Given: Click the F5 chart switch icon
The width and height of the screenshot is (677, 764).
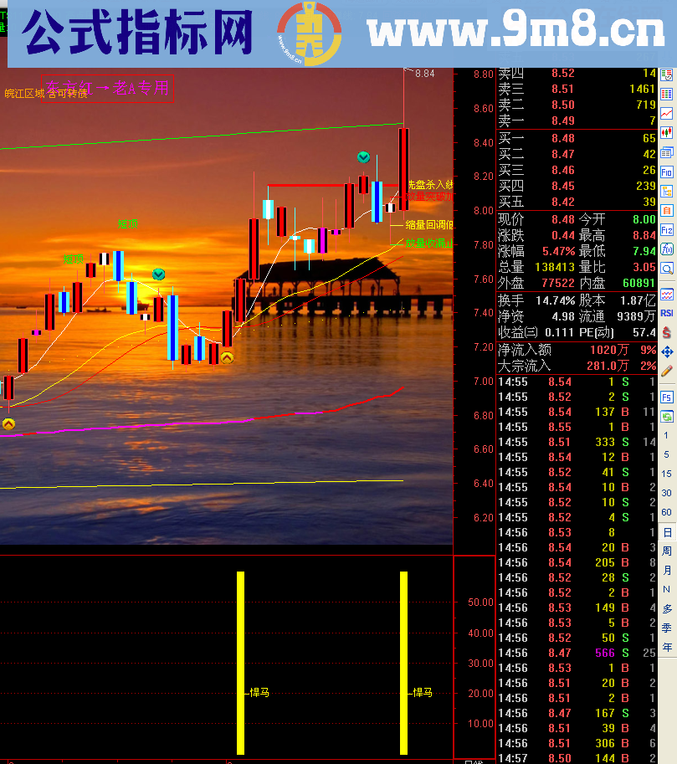Looking at the screenshot, I should point(667,397).
